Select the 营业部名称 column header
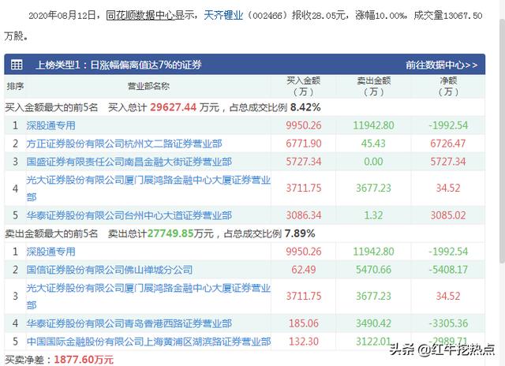Screen dimensions: 505x366 [148, 86]
